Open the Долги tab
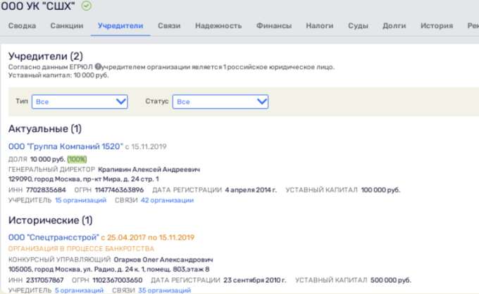Image resolution: width=479 pixels, height=294 pixels. (x=394, y=25)
